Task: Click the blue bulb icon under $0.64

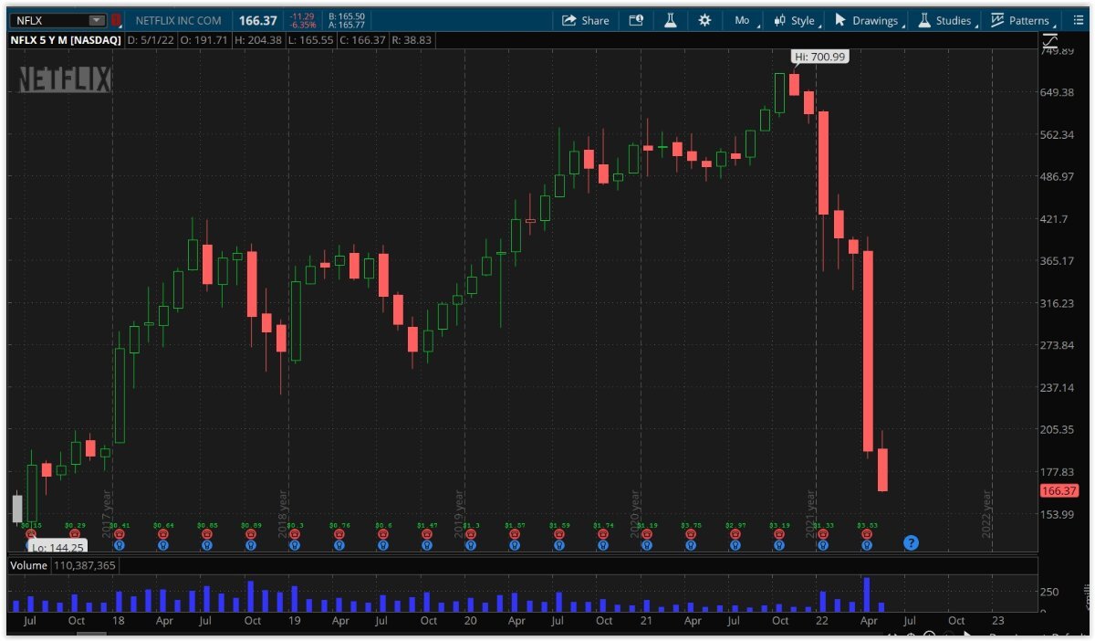Action: coord(163,545)
